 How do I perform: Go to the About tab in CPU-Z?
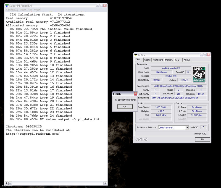point(187,60)
